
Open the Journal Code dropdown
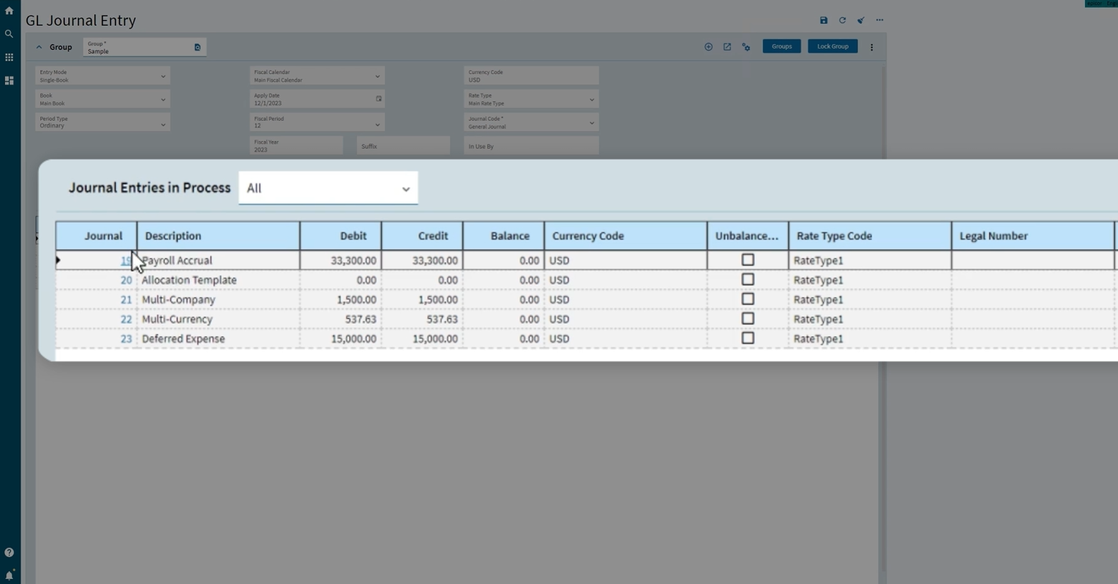pos(531,122)
